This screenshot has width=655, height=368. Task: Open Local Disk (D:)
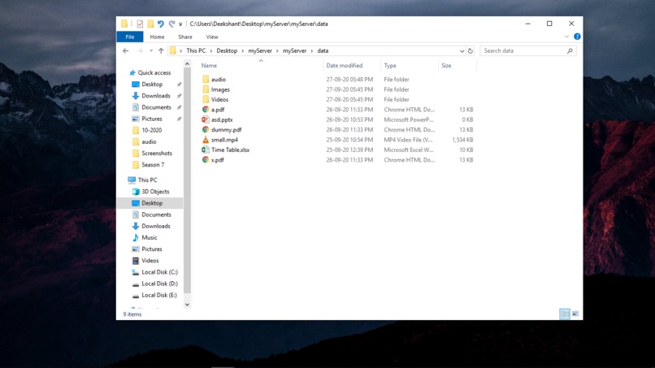159,284
